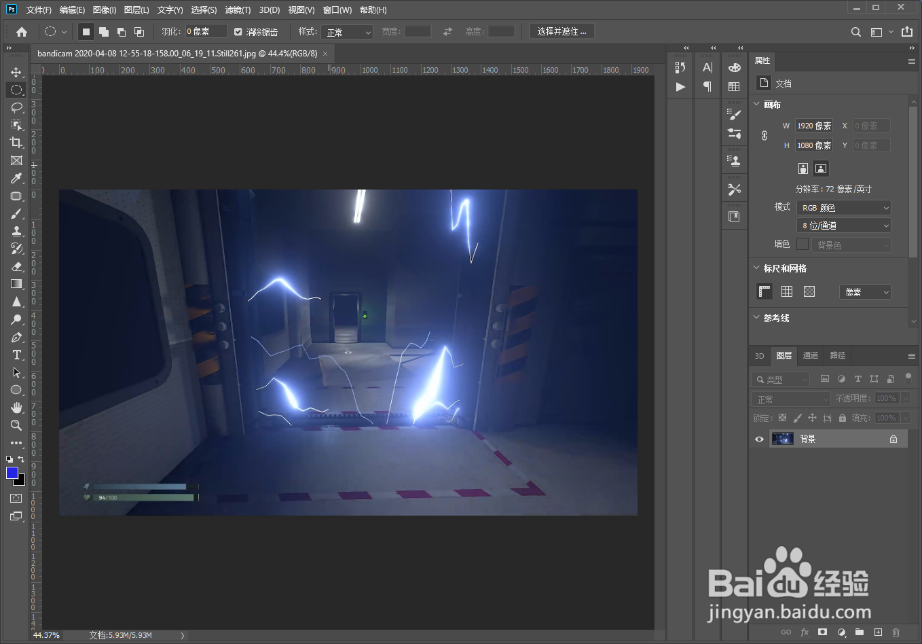The image size is (922, 644).
Task: Select the Lasso tool
Action: coord(16,107)
